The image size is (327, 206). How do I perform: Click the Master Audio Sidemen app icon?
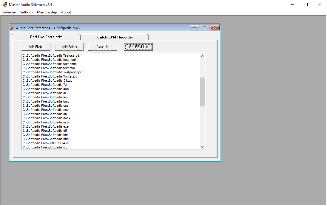click(x=5, y=4)
